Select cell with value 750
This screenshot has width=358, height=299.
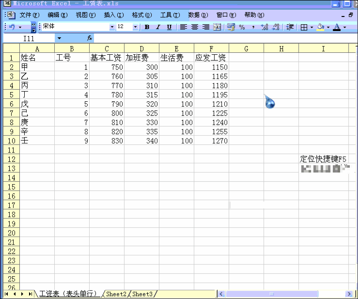(107, 67)
